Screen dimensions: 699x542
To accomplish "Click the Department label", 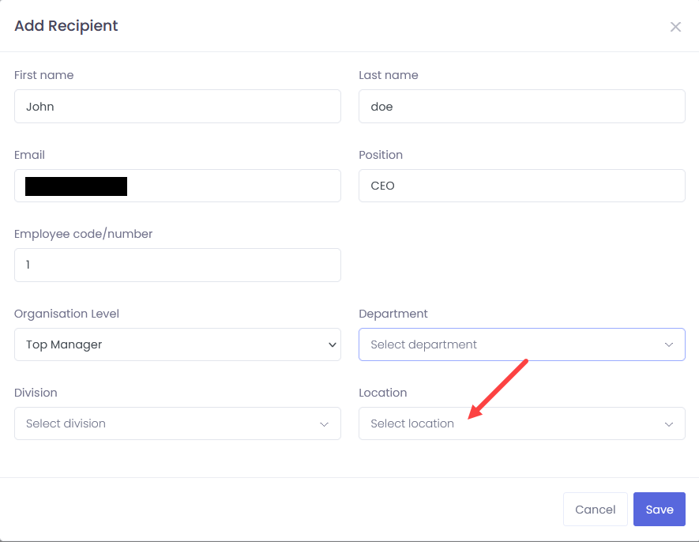I will 393,314.
